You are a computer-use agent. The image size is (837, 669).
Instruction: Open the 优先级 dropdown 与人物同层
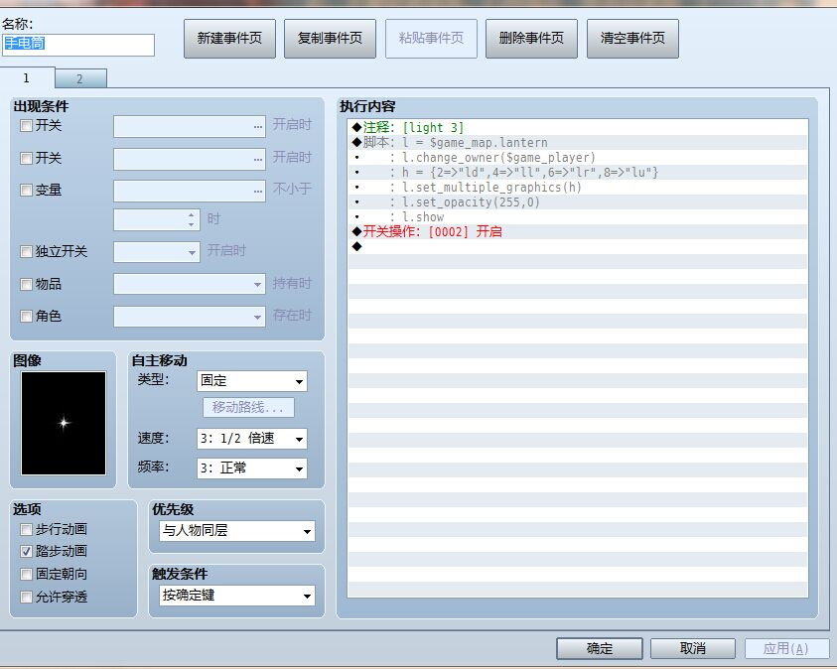pyautogui.click(x=237, y=531)
